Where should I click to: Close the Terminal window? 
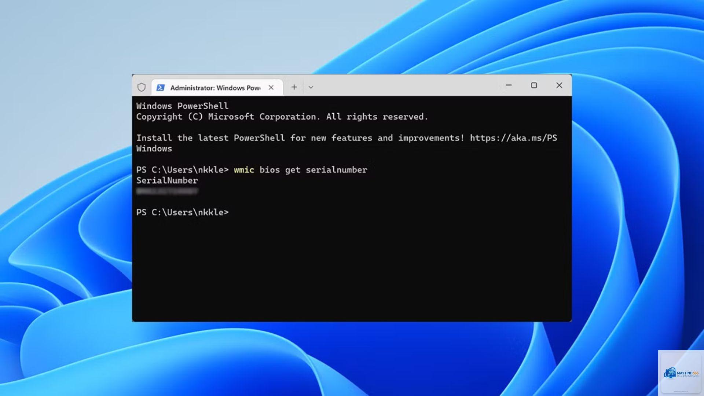click(559, 85)
